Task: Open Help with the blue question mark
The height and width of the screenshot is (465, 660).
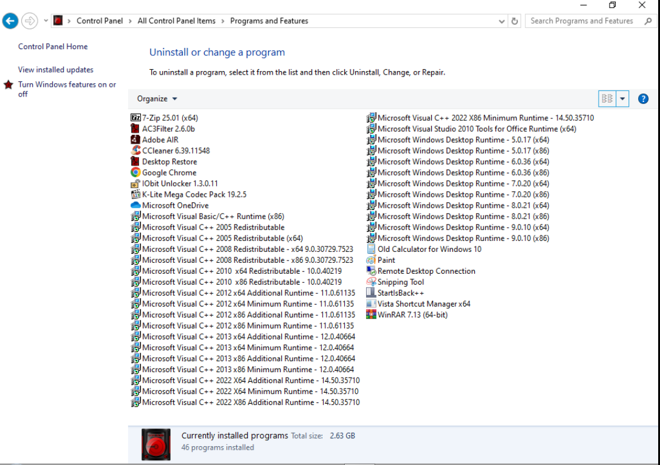Action: [x=643, y=99]
